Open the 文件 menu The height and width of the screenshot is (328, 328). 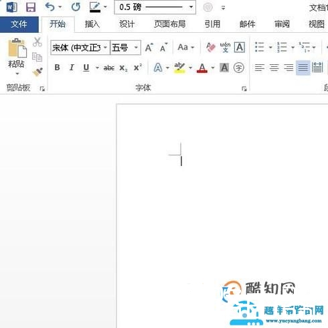pos(19,24)
